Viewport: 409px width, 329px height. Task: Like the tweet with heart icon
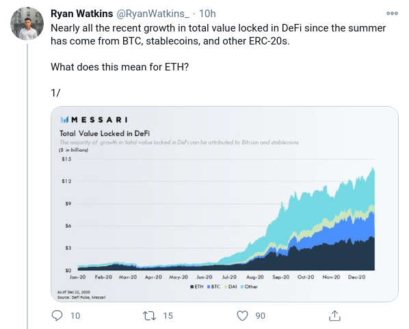point(242,316)
